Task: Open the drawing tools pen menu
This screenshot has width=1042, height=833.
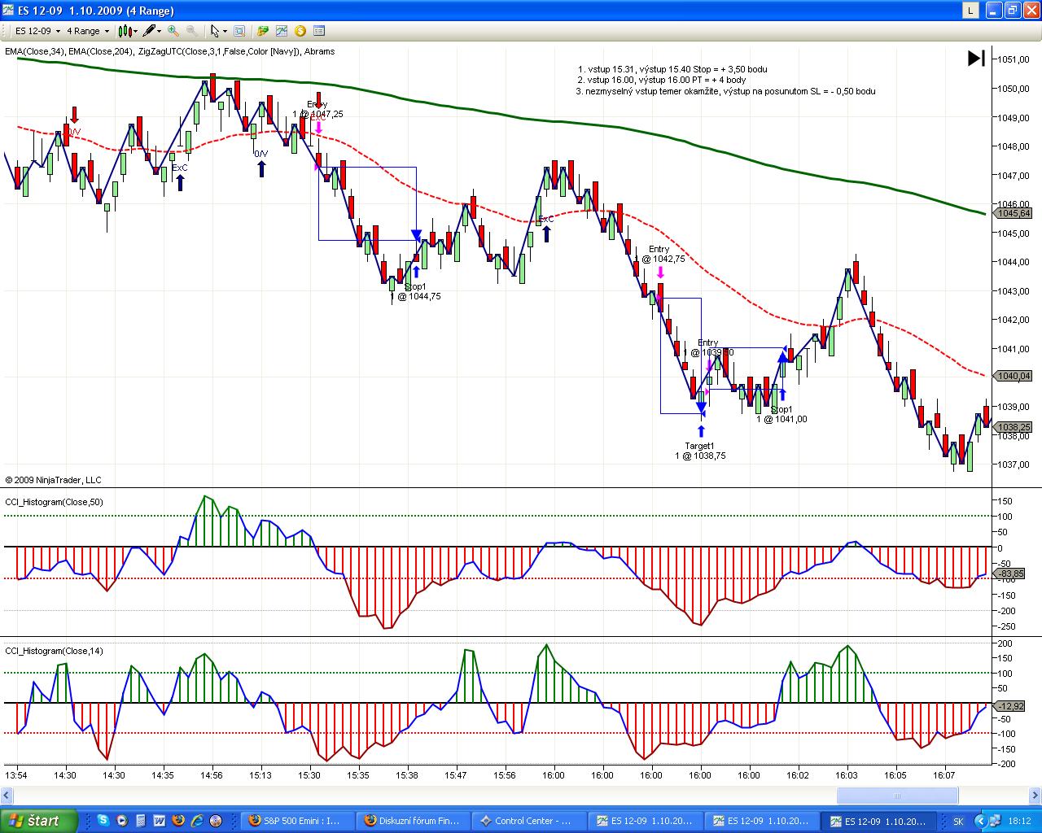Action: [x=151, y=31]
